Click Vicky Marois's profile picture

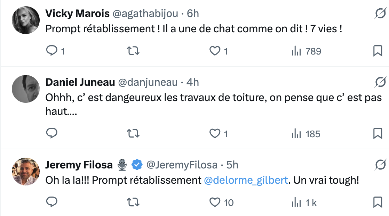click(26, 20)
